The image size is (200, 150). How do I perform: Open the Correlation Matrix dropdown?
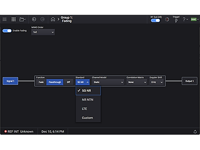click(x=137, y=82)
